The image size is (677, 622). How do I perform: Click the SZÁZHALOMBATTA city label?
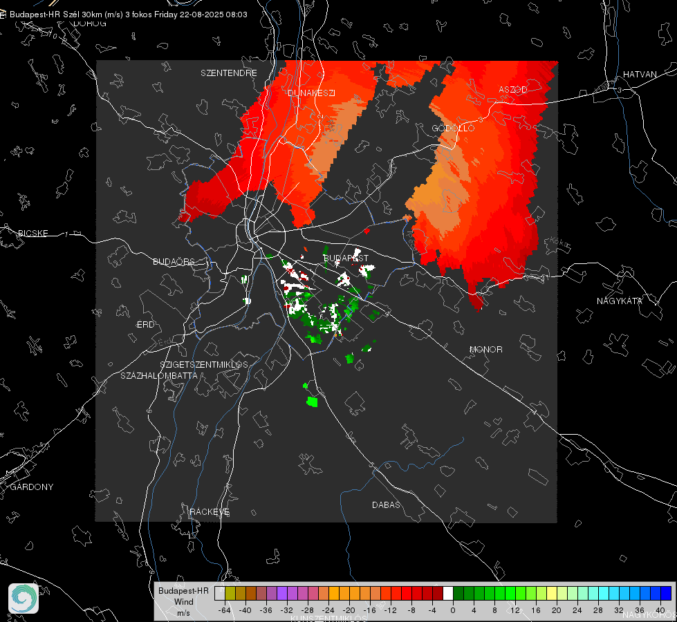coord(159,375)
